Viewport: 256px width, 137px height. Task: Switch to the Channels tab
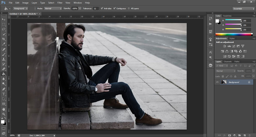pyautogui.click(x=228, y=62)
